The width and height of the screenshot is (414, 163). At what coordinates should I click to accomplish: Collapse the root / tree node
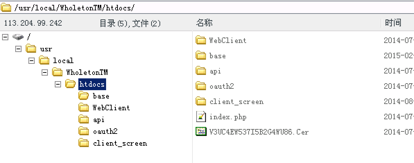pyautogui.click(x=5, y=37)
